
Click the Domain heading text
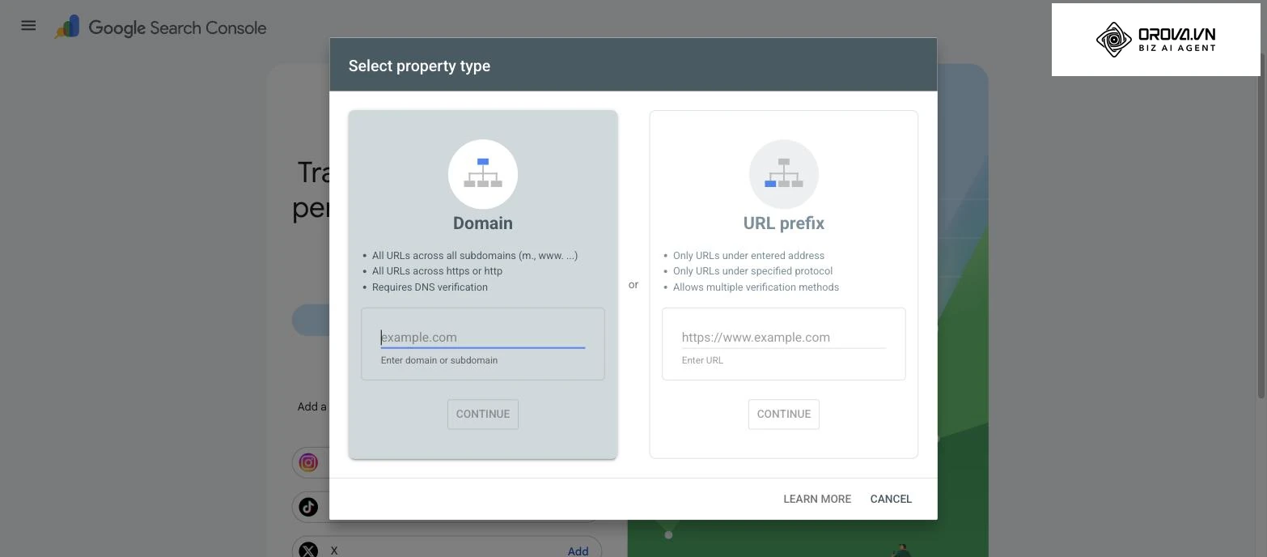483,223
